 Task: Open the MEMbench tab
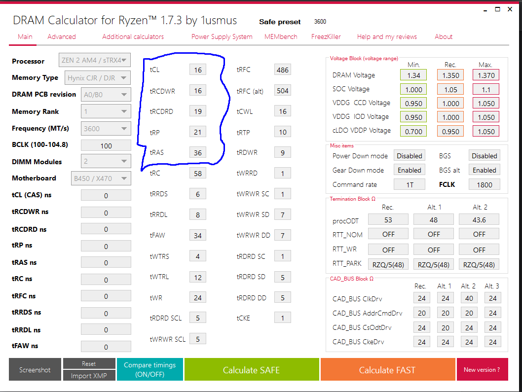281,36
